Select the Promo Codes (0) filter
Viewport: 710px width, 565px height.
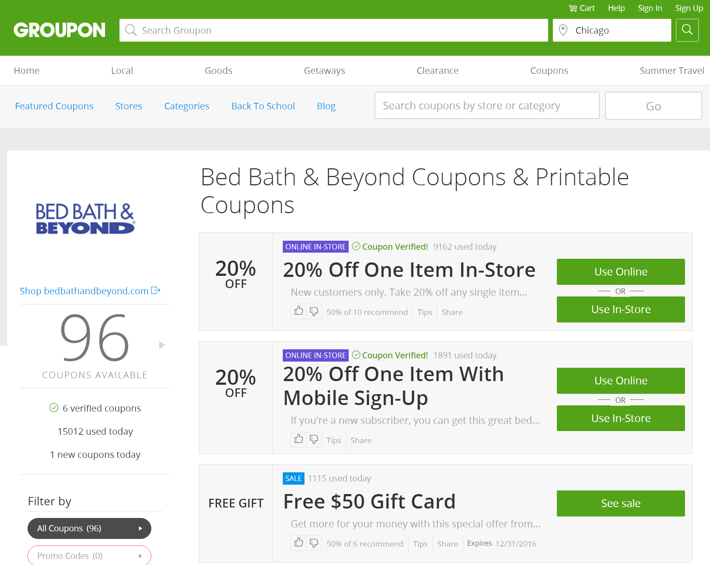[89, 555]
